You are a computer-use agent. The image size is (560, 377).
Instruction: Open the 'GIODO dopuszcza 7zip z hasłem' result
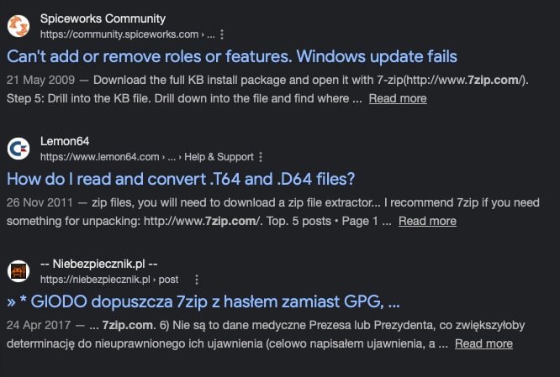203,301
